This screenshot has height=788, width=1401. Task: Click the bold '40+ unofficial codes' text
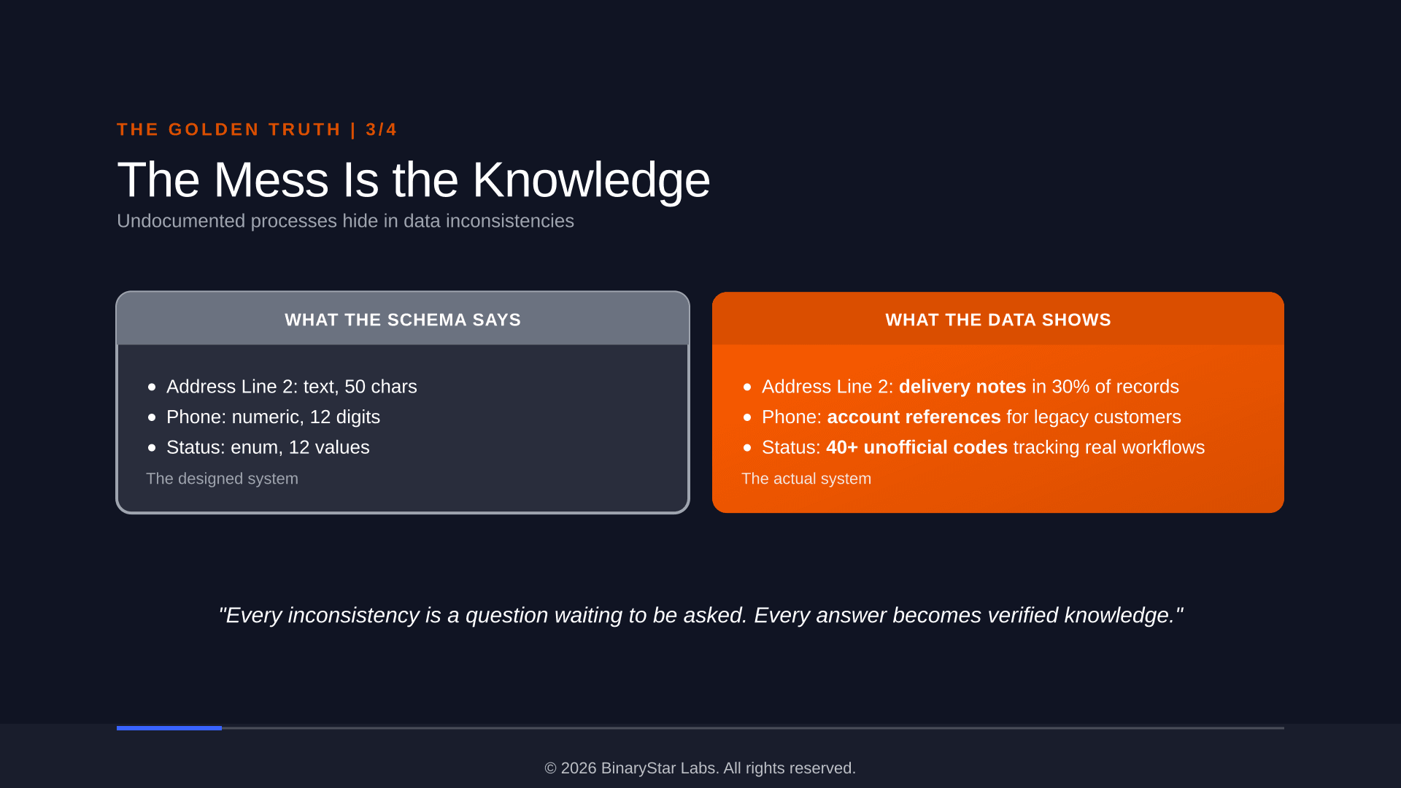pos(916,447)
